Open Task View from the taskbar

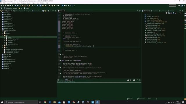pyautogui.click(x=40, y=102)
